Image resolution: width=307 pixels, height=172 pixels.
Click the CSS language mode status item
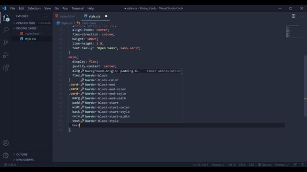coord(251,165)
